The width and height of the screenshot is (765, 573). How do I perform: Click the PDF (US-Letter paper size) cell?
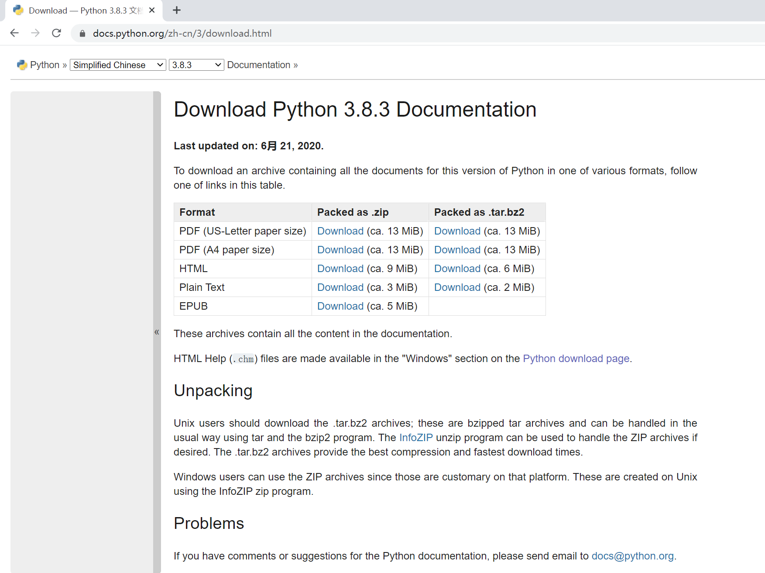point(243,231)
